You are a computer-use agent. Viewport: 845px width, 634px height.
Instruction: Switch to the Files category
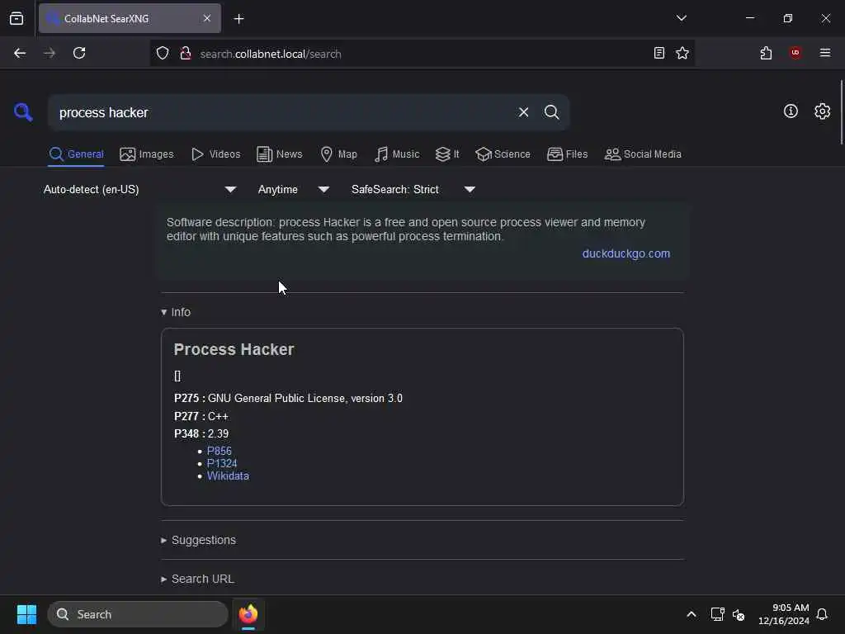coord(567,154)
